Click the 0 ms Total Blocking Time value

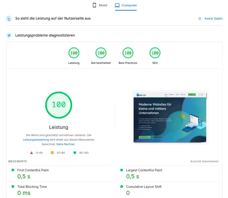point(24,193)
